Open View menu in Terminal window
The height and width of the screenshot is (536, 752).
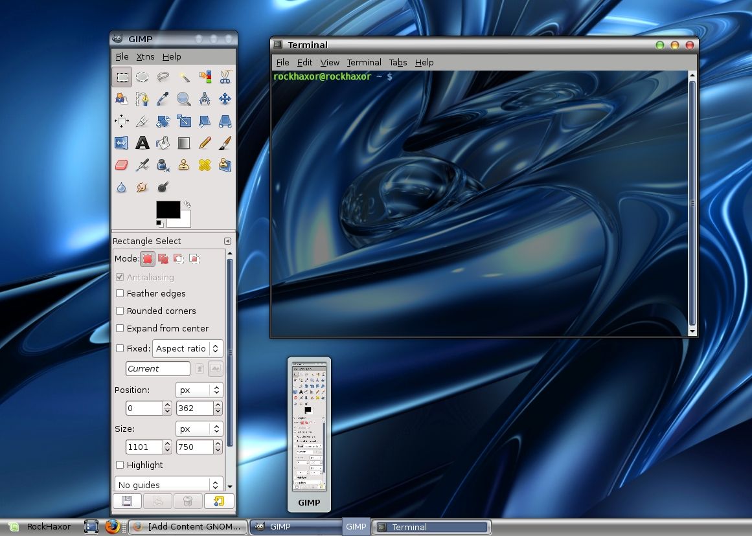pyautogui.click(x=330, y=62)
